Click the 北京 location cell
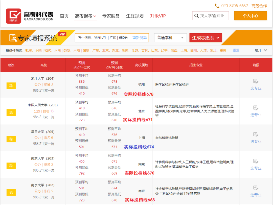 tap(142, 111)
